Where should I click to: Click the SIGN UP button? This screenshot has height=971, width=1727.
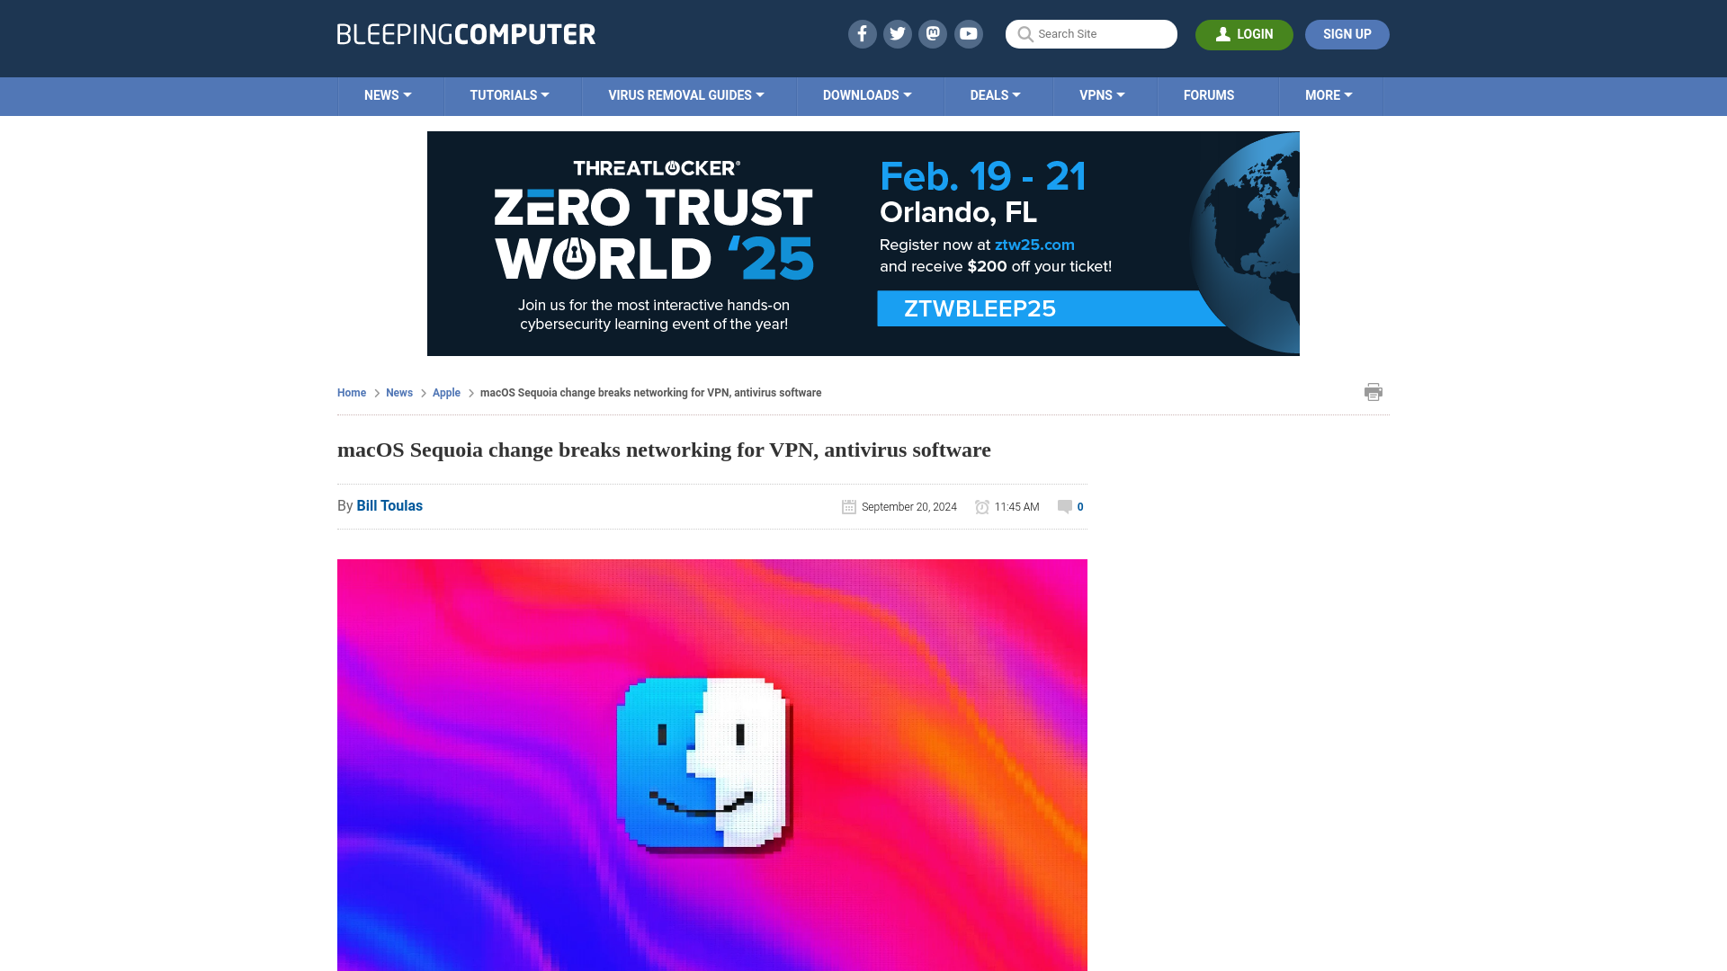pos(1347,34)
